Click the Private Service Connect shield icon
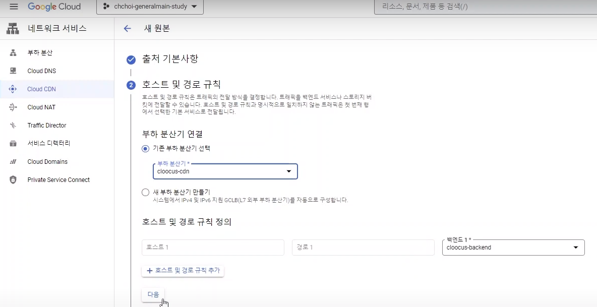The width and height of the screenshot is (597, 307). (x=13, y=180)
